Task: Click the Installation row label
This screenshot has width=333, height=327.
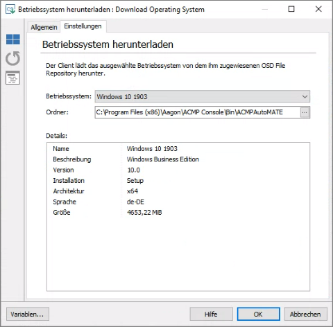Action: coord(69,181)
